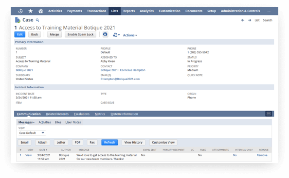
Task: Toggle the subtab layout icon
Action: 269,113
